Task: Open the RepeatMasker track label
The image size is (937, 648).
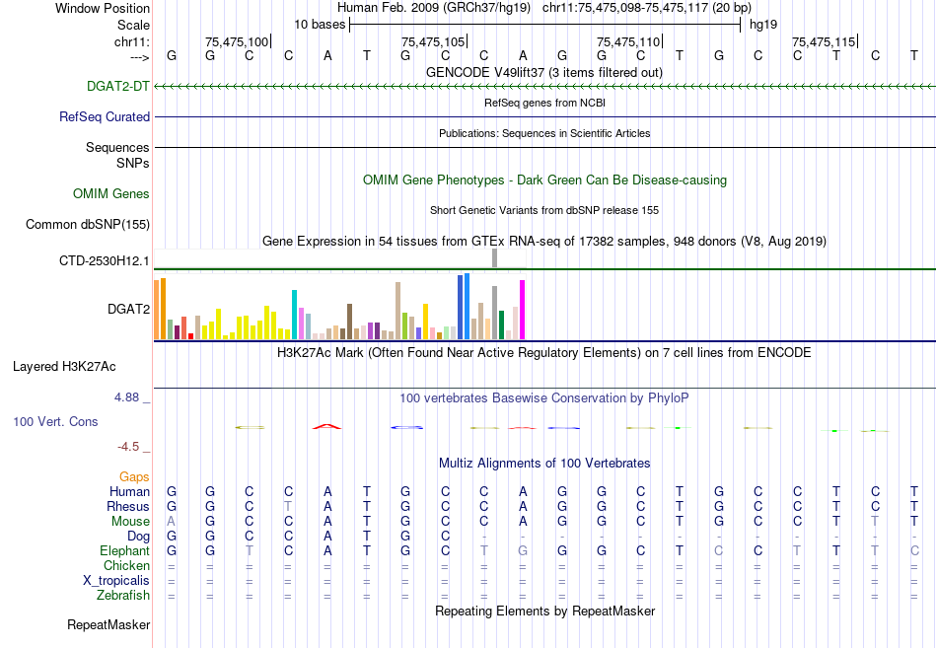Action: 108,624
